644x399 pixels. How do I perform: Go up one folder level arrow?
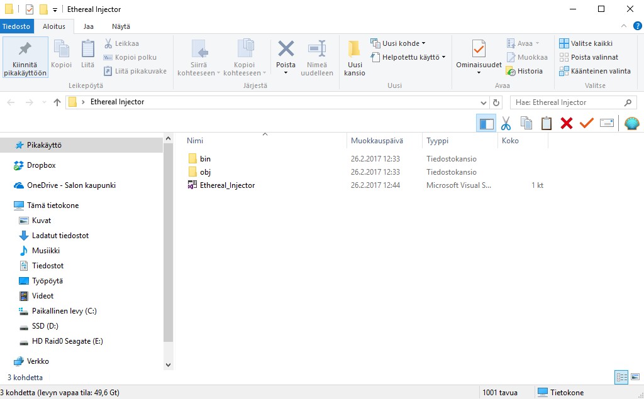point(57,102)
